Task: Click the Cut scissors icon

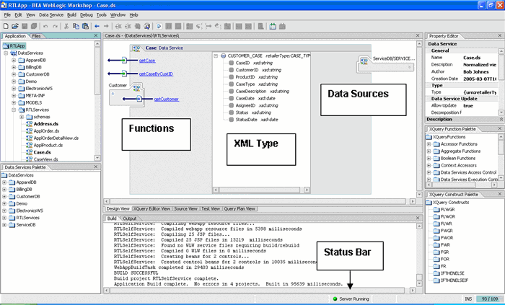Action: point(66,27)
